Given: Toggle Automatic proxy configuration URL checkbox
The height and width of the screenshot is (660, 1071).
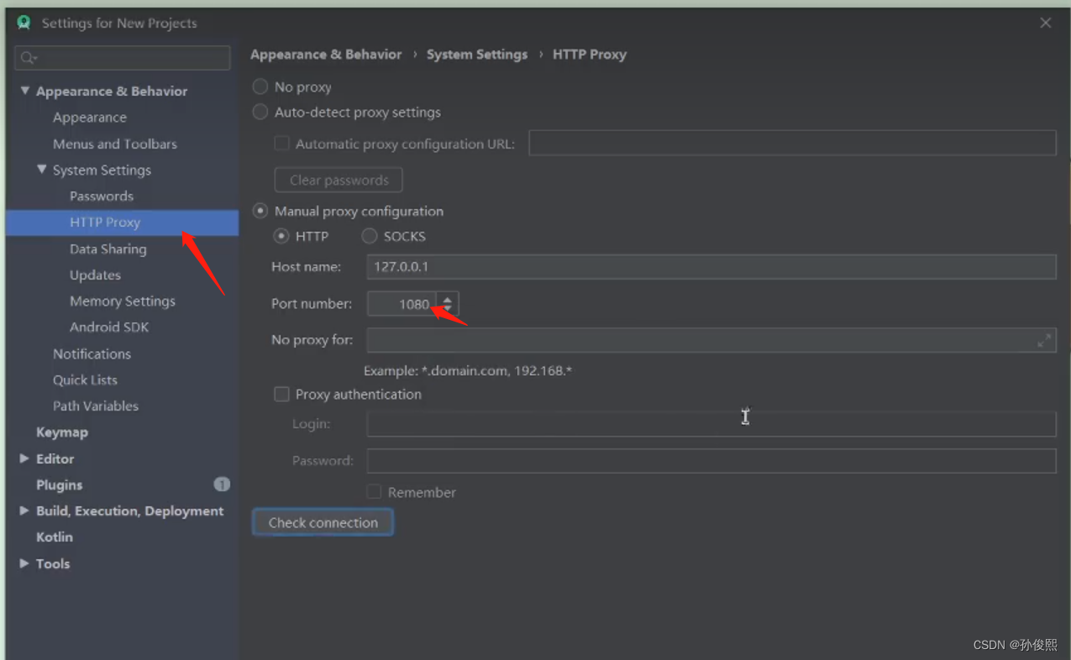Looking at the screenshot, I should click(x=281, y=144).
